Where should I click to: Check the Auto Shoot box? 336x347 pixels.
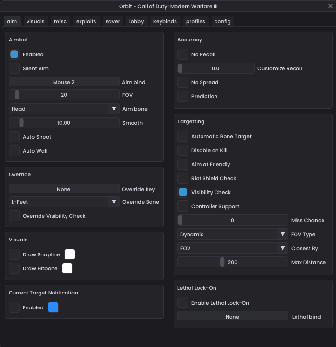14,137
